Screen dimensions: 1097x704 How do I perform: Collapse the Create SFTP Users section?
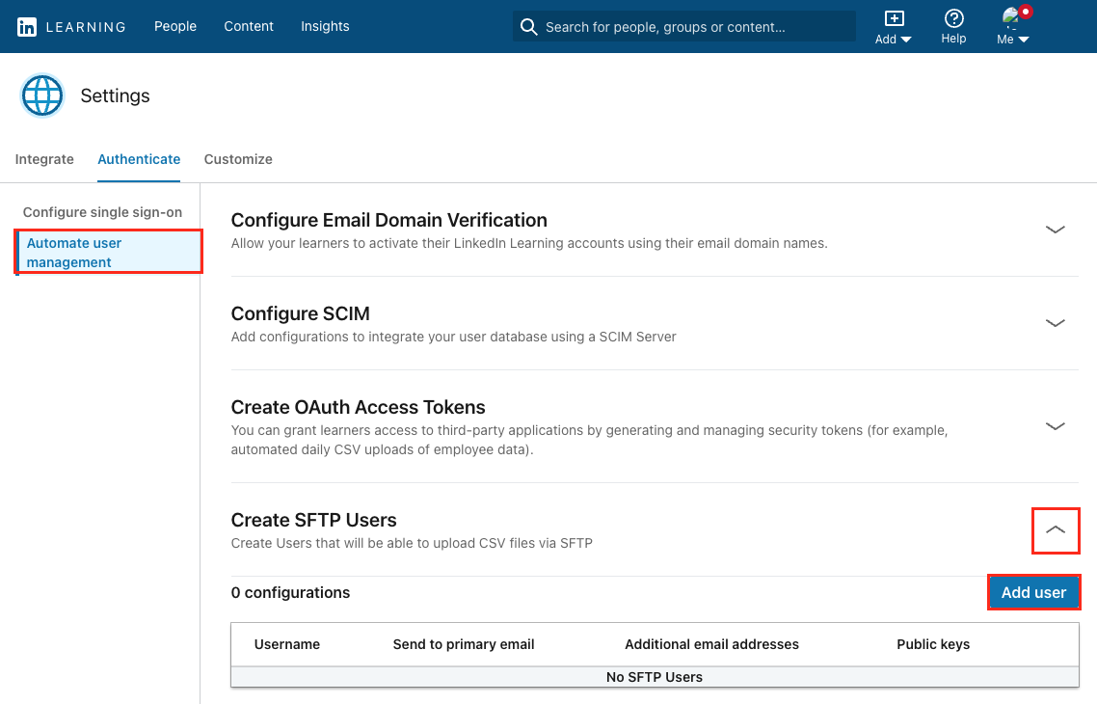[x=1056, y=530]
